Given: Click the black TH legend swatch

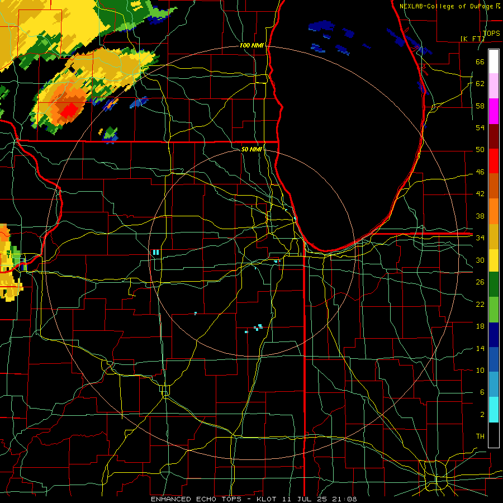Looking at the screenshot, I should [493, 435].
